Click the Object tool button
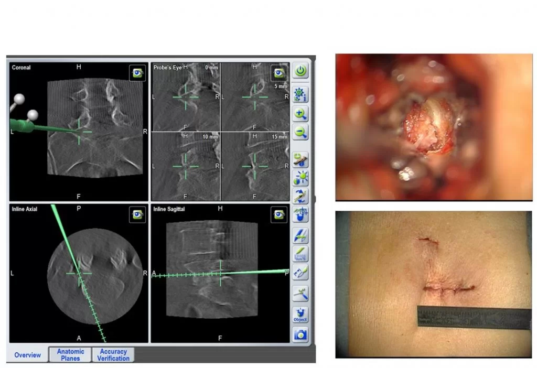The width and height of the screenshot is (537, 368). 300,315
